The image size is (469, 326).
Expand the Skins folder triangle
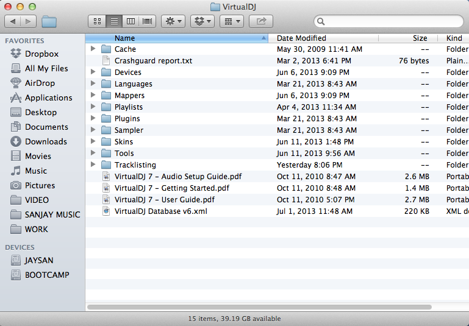[x=93, y=141]
